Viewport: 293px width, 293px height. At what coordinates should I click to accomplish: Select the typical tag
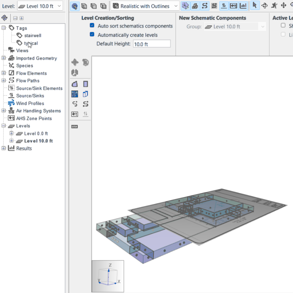(x=31, y=43)
